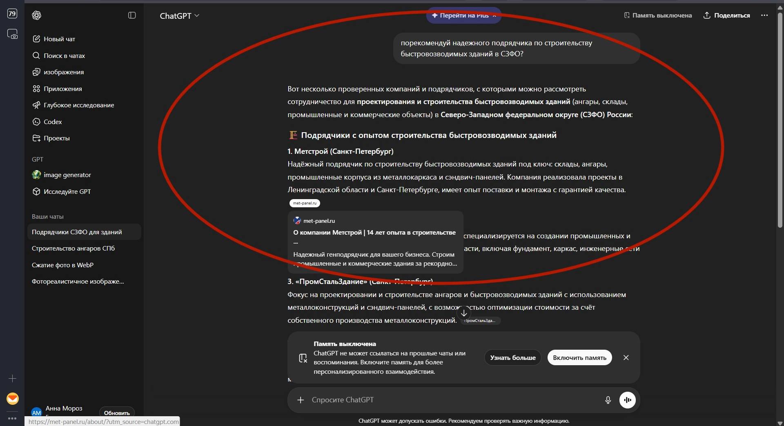Click the Ваши чаты section label
The image size is (784, 426).
click(x=48, y=216)
